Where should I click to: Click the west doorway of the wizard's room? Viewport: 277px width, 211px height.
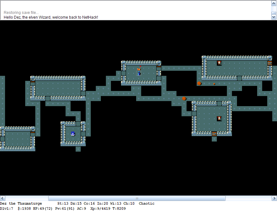[x=124, y=73]
